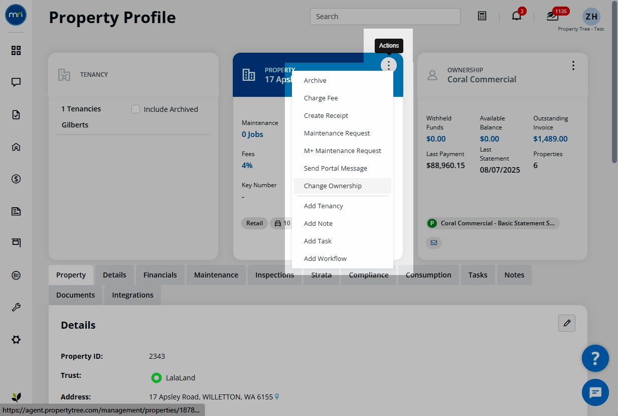This screenshot has width=618, height=416.
Task: Select the house icon in the sidebar
Action: [16, 147]
